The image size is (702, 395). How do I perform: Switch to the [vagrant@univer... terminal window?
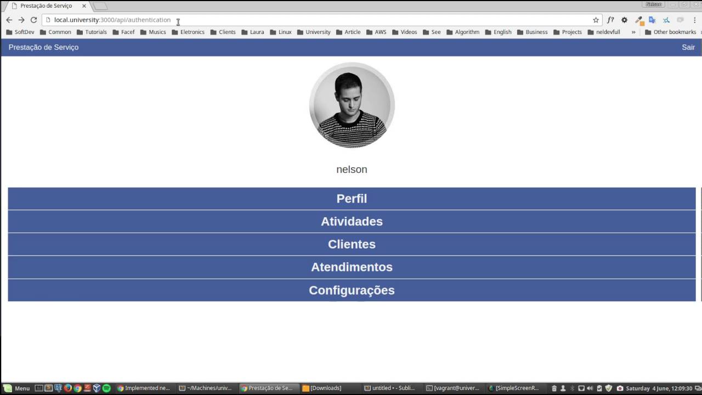tap(454, 388)
